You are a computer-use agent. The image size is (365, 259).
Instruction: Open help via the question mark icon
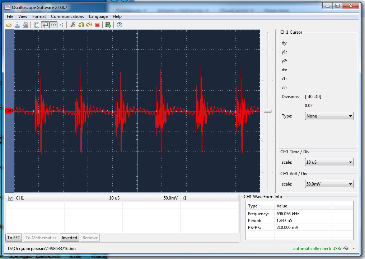(120, 25)
